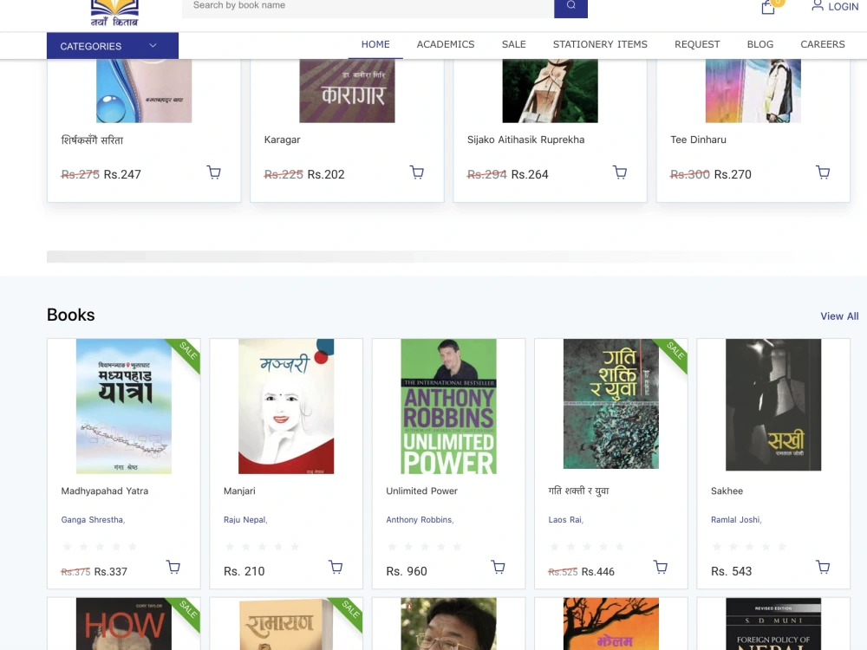867x650 pixels.
Task: Click the Nayan Kitab logo
Action: click(114, 13)
